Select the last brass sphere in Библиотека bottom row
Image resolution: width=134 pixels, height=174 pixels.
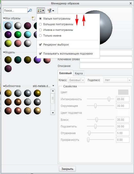(x=37, y=111)
